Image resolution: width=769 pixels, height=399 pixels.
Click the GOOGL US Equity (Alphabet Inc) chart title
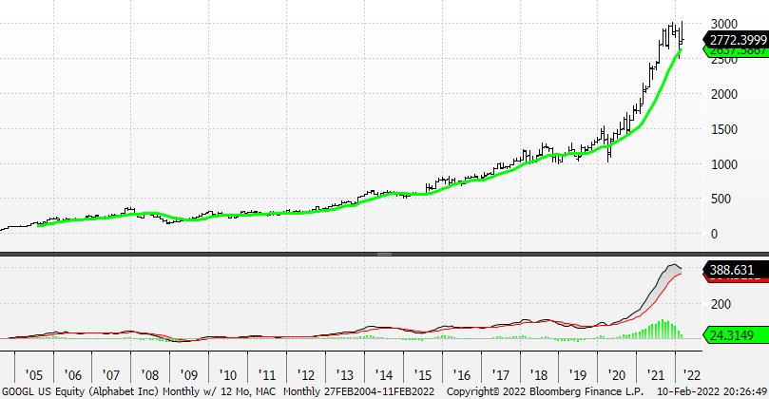(81, 392)
